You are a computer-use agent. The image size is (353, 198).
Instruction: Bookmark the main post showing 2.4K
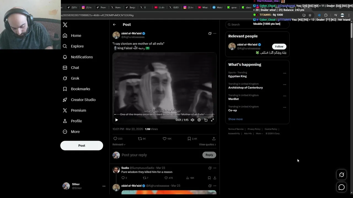192,139
